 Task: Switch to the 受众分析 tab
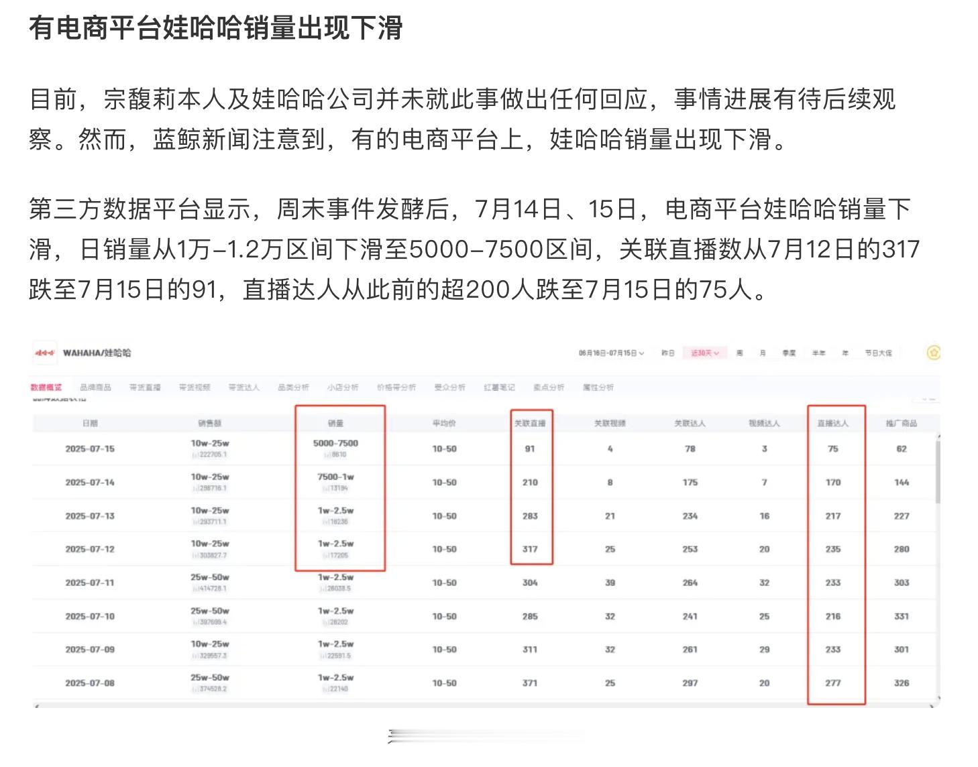(x=450, y=388)
